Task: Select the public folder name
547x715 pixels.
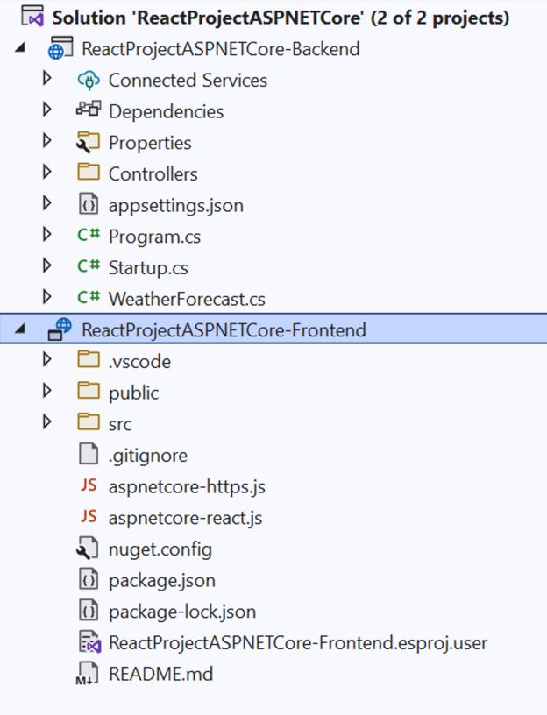Action: pyautogui.click(x=133, y=393)
